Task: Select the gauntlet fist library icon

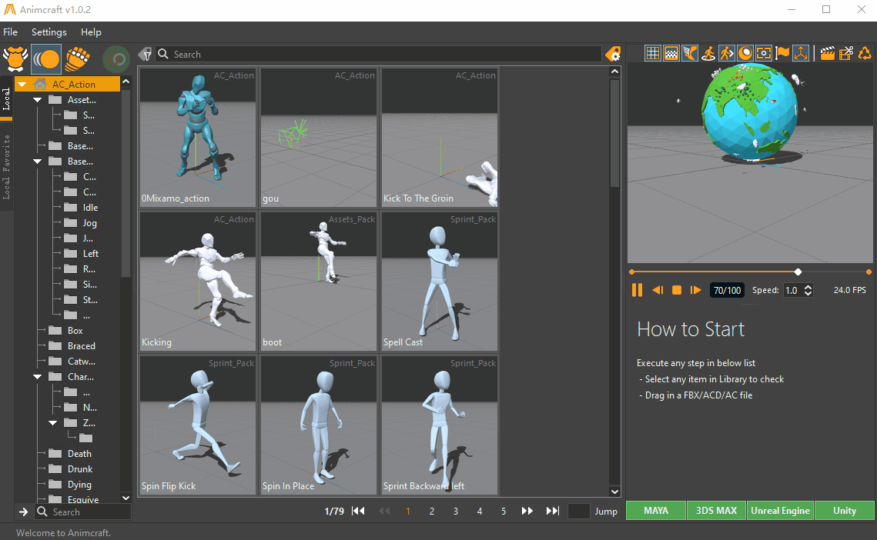Action: coord(78,58)
